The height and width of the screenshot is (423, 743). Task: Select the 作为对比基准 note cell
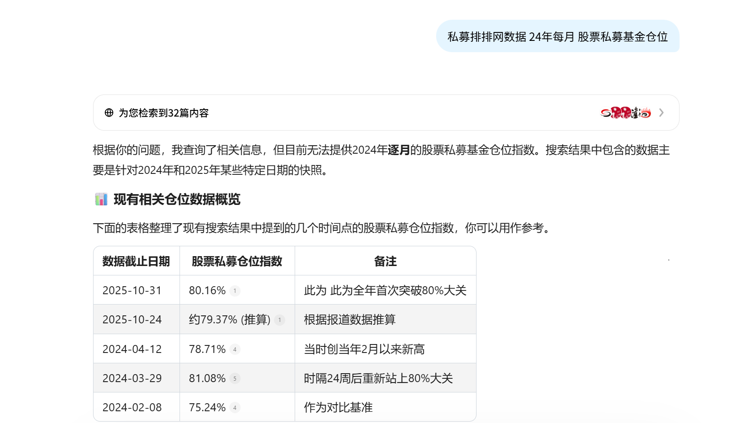[338, 407]
